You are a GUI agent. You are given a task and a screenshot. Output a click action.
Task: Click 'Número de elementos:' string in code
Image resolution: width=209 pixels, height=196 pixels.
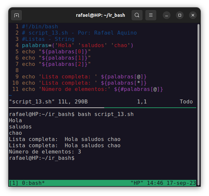[74, 89]
